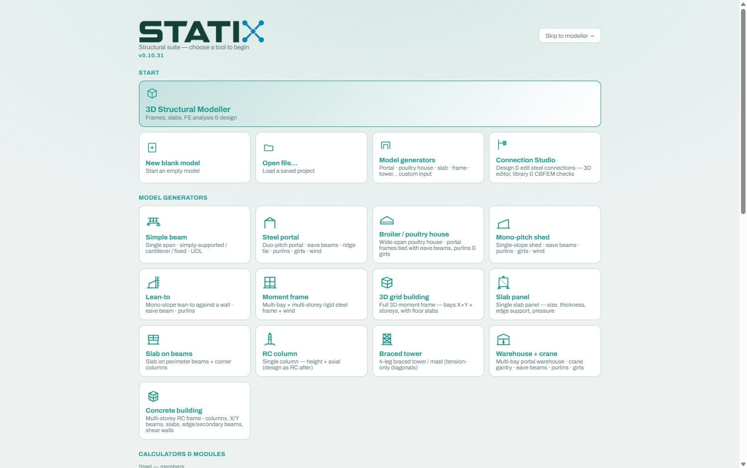Viewport: 747px width, 468px height.
Task: Click 'Load a saved project' description
Action: (288, 171)
